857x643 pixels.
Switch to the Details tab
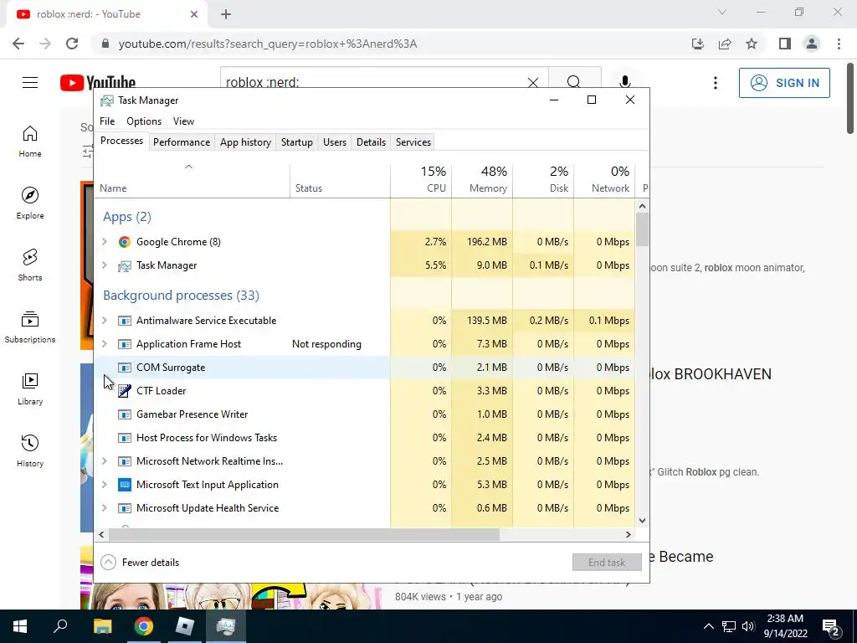(x=371, y=142)
